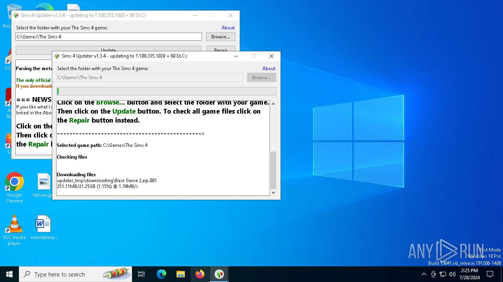Click the Update button in back Updater window

click(108, 49)
